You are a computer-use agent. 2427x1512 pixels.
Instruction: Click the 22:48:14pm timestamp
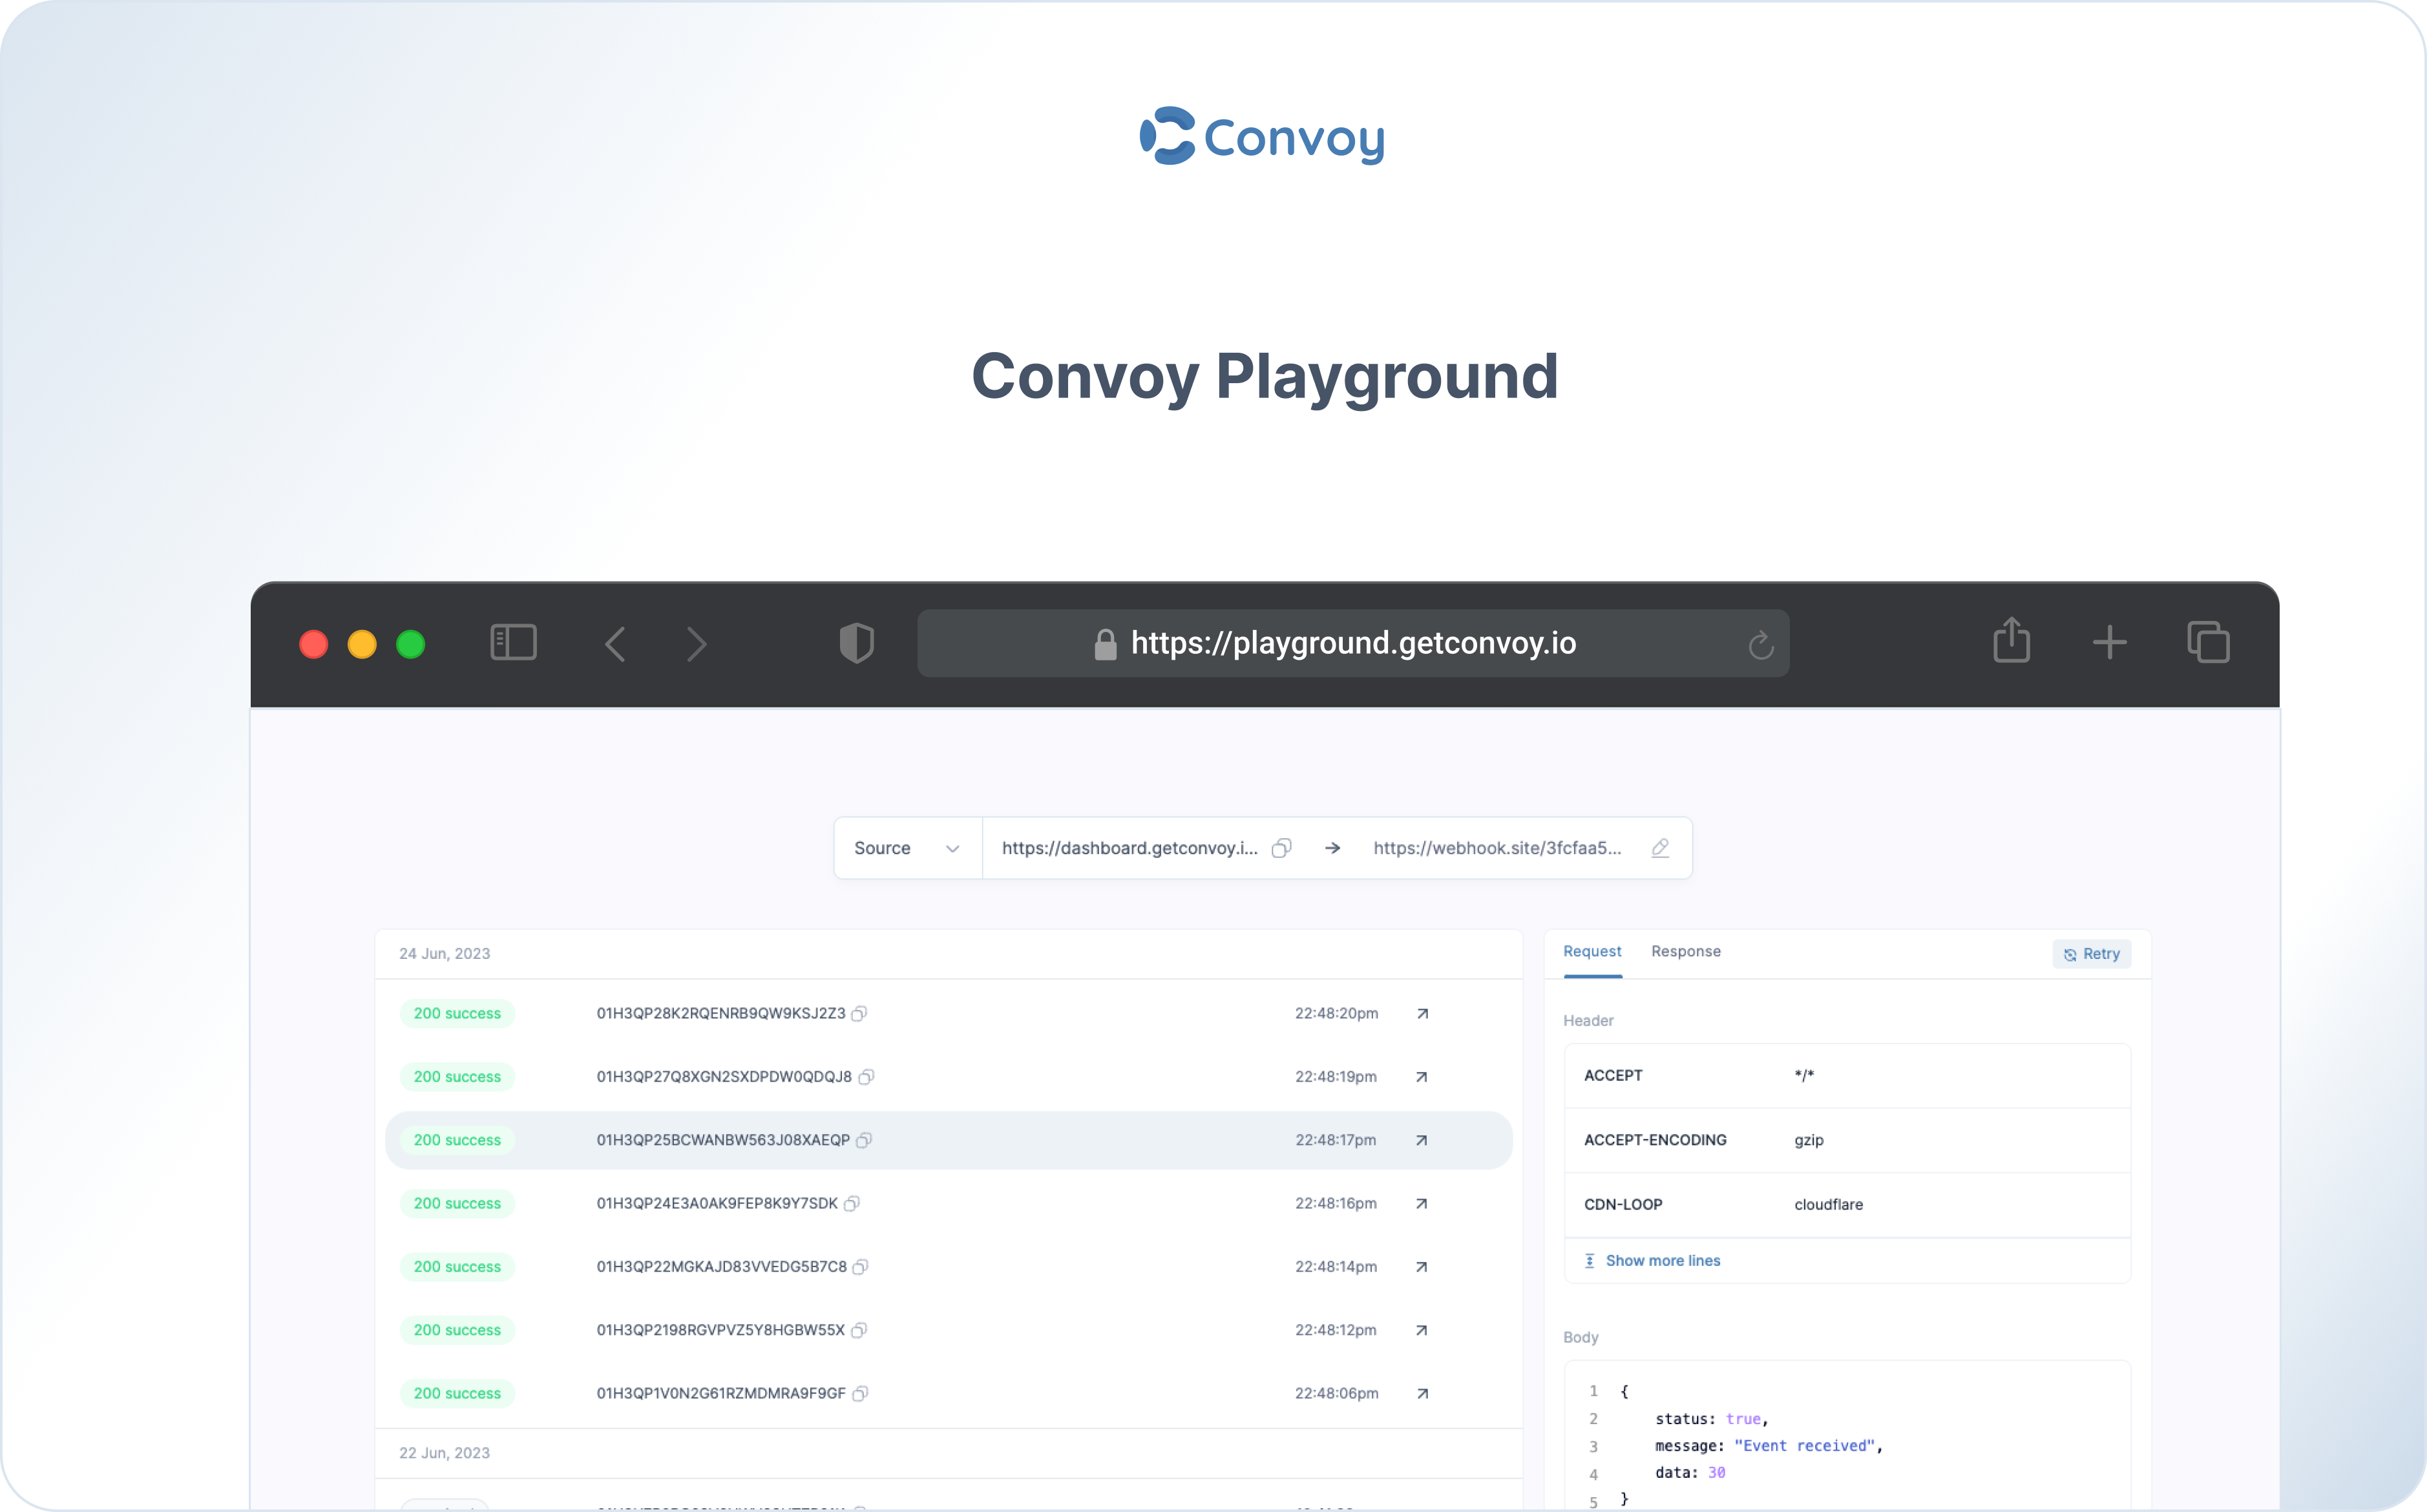point(1336,1267)
